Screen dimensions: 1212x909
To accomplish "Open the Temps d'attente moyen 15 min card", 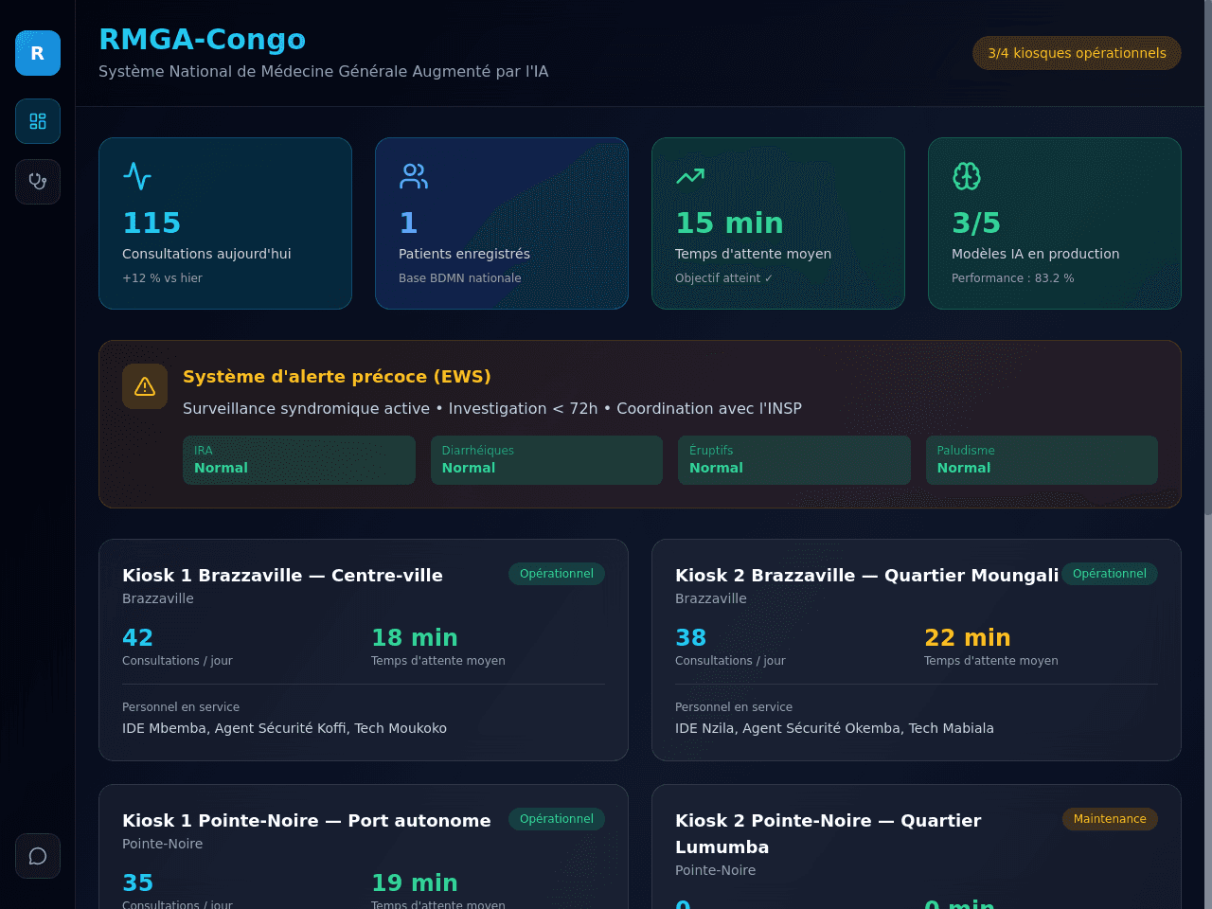I will tap(778, 223).
